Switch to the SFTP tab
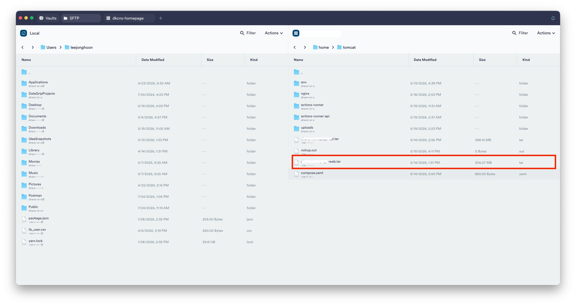Image resolution: width=576 pixels, height=306 pixels. 81,18
